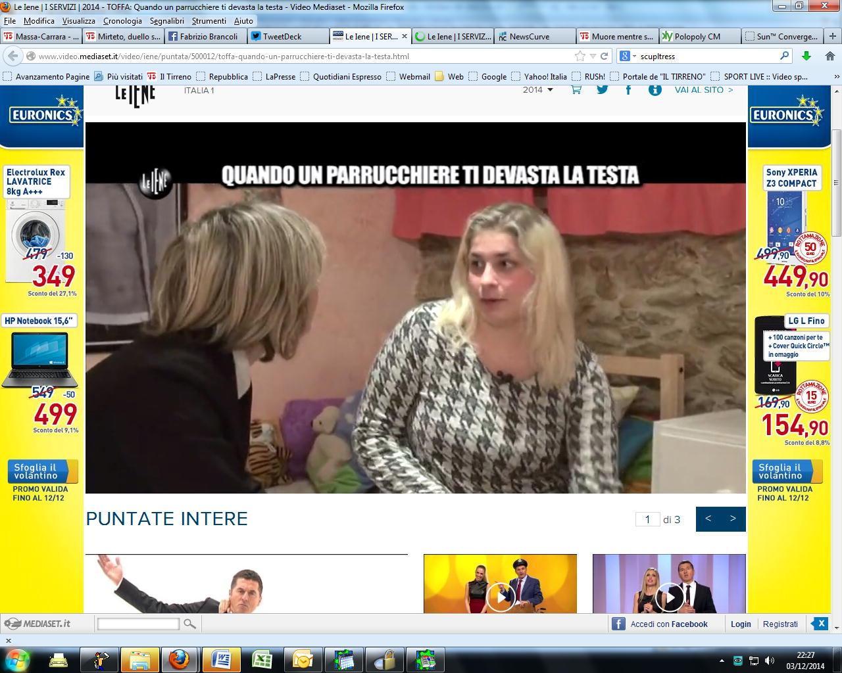The width and height of the screenshot is (842, 673).
Task: Focus the Puntate Intere page number field
Action: click(647, 519)
